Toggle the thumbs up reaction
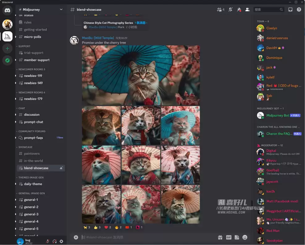Viewport: 305px width, 245px height. point(97,227)
